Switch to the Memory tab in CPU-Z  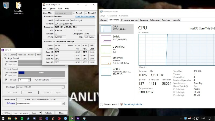click(31, 55)
